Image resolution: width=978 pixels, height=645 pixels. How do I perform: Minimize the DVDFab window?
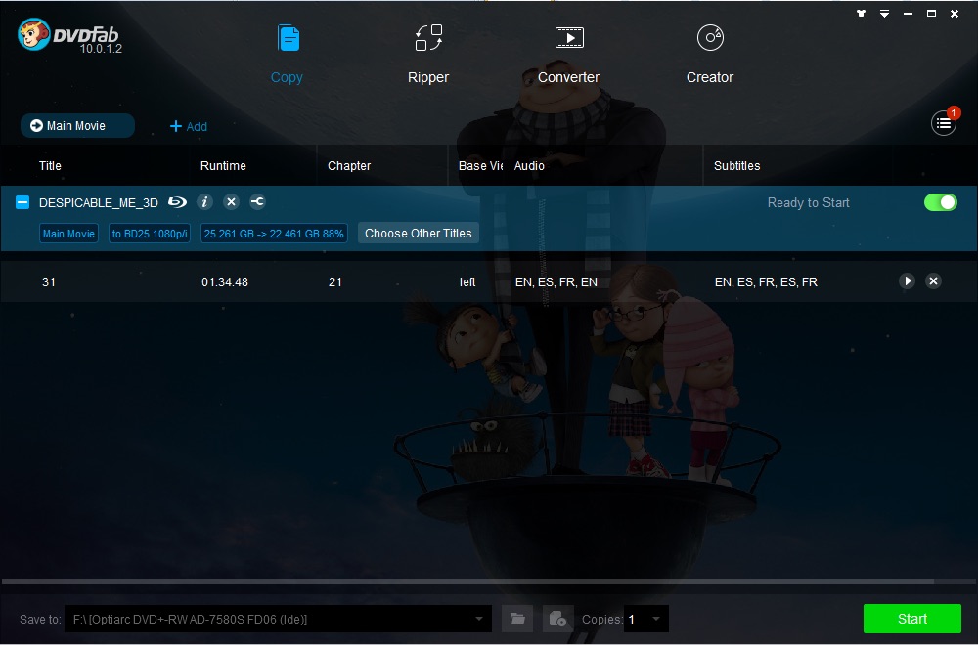[x=908, y=13]
